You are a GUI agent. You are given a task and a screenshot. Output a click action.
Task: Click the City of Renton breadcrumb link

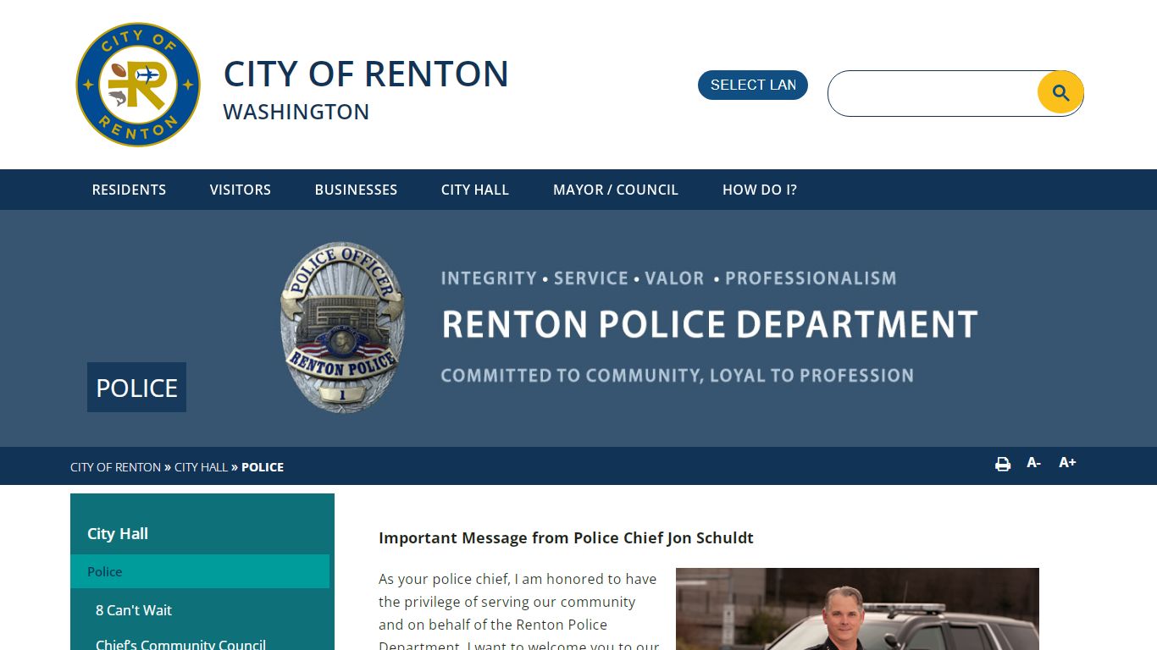[x=115, y=467]
